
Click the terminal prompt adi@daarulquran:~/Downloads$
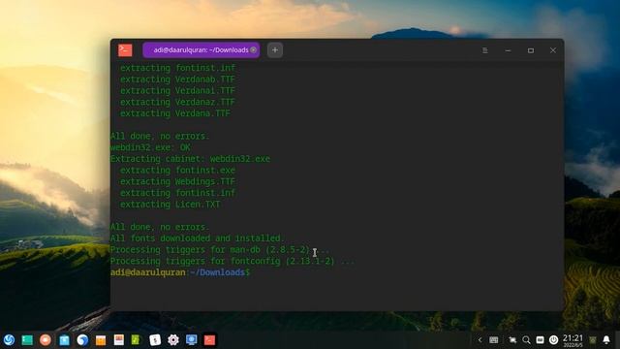point(180,272)
